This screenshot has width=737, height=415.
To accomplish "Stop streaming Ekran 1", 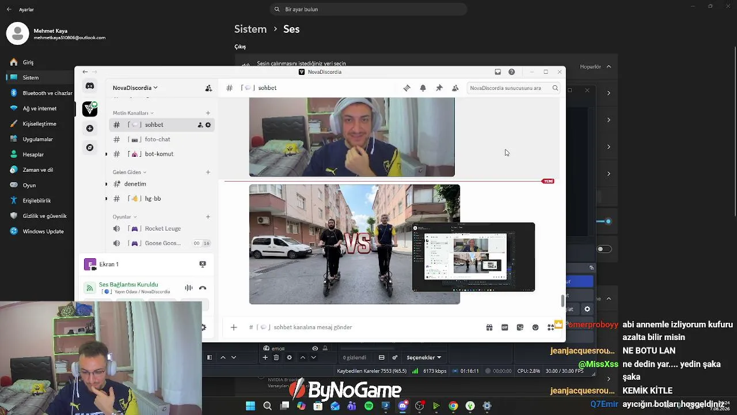I will 203,264.
